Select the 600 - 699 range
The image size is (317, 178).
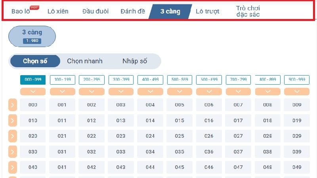[x=209, y=80]
